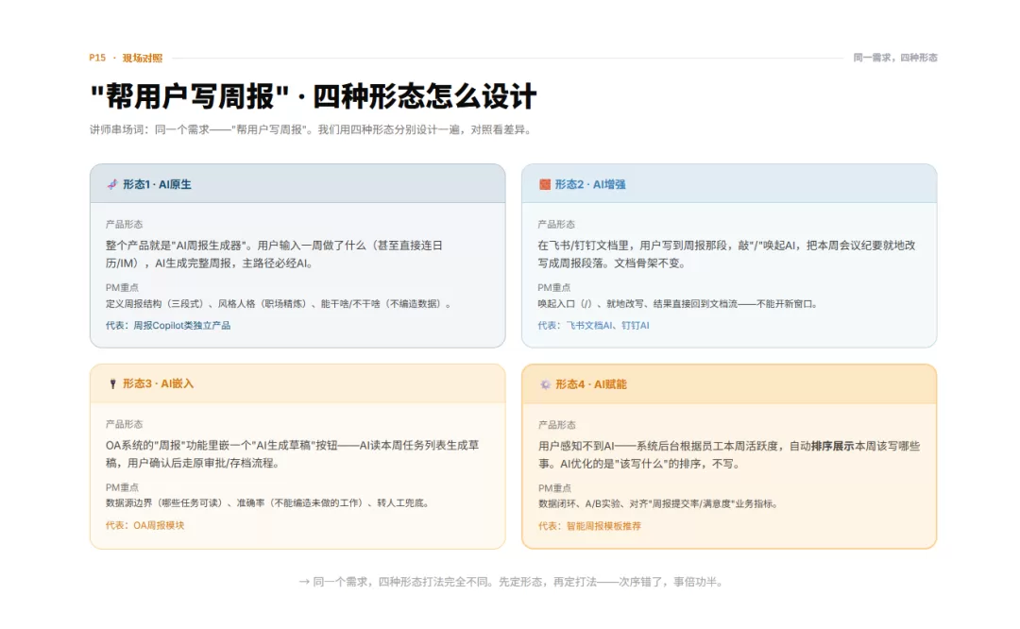Click the PM重点 label in the AI原生 card
1020x629 pixels.
pyautogui.click(x=122, y=287)
